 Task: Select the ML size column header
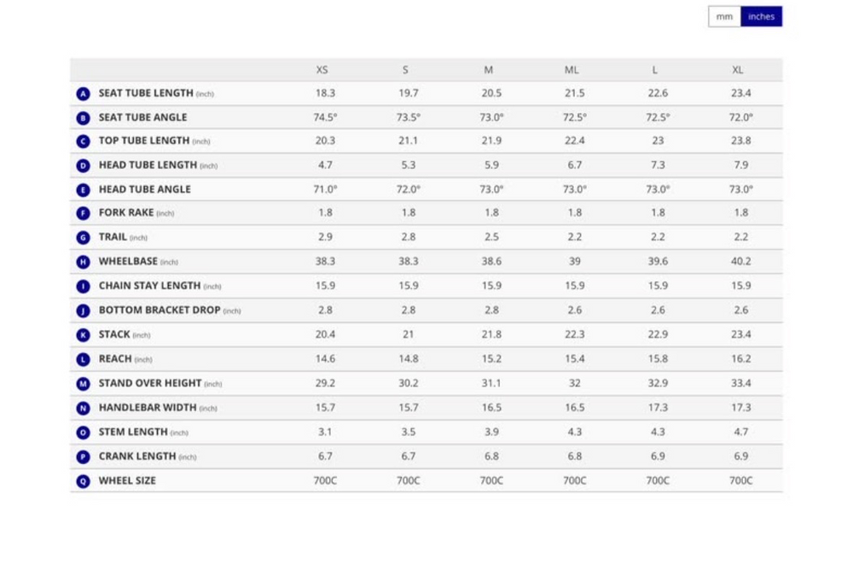click(x=572, y=70)
